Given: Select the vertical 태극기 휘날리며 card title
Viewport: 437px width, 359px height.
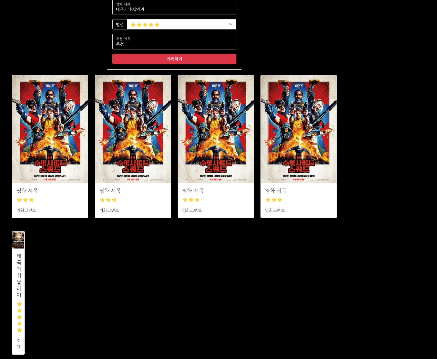Looking at the screenshot, I should pyautogui.click(x=19, y=275).
